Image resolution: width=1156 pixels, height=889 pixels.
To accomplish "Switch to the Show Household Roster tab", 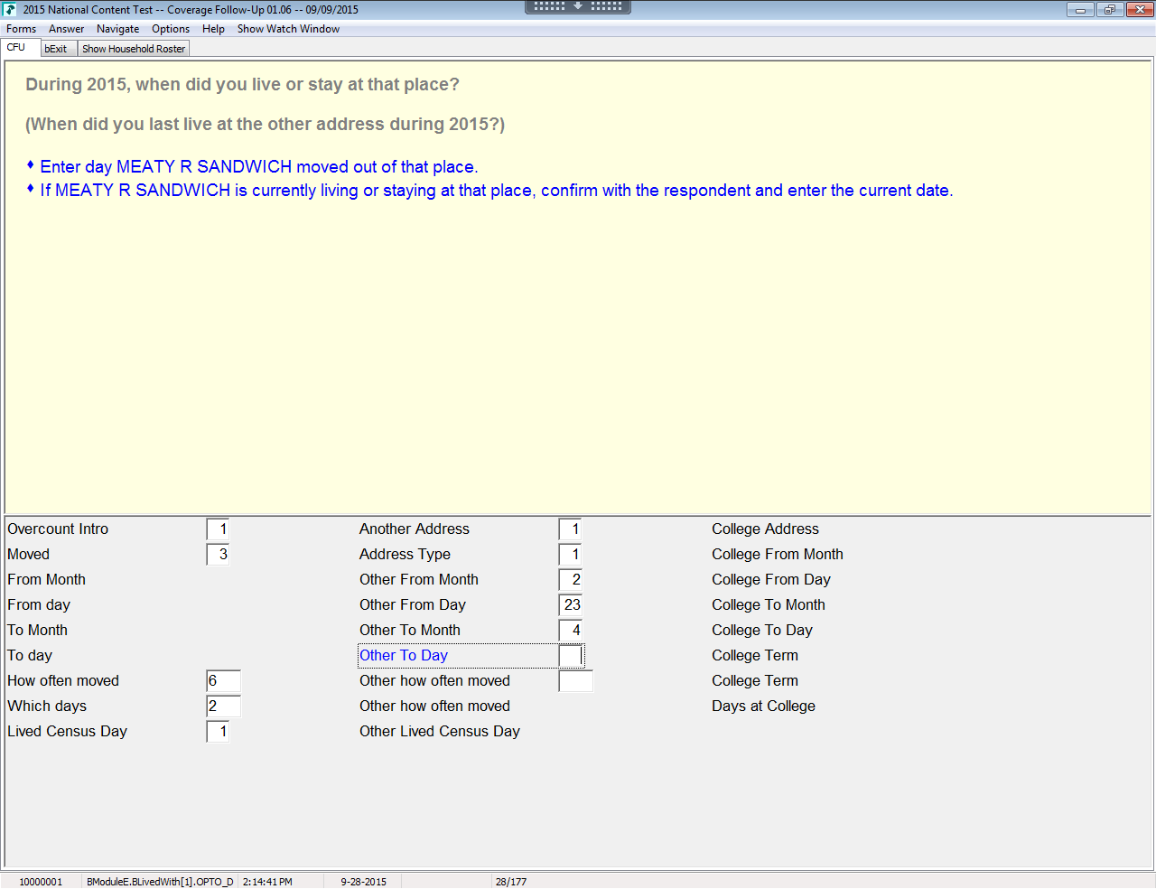I will (134, 49).
